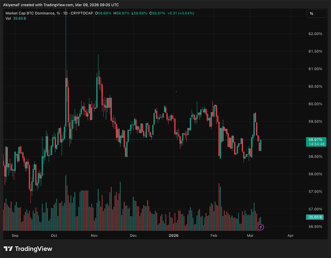This screenshot has width=331, height=258.
Task: Click the 60.00% level on the price scale
Action: (x=315, y=104)
